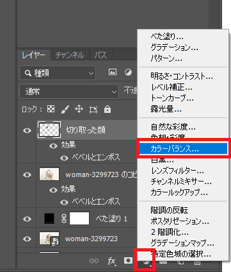Switch to the レイヤー tab
This screenshot has height=272, width=231.
click(x=34, y=55)
